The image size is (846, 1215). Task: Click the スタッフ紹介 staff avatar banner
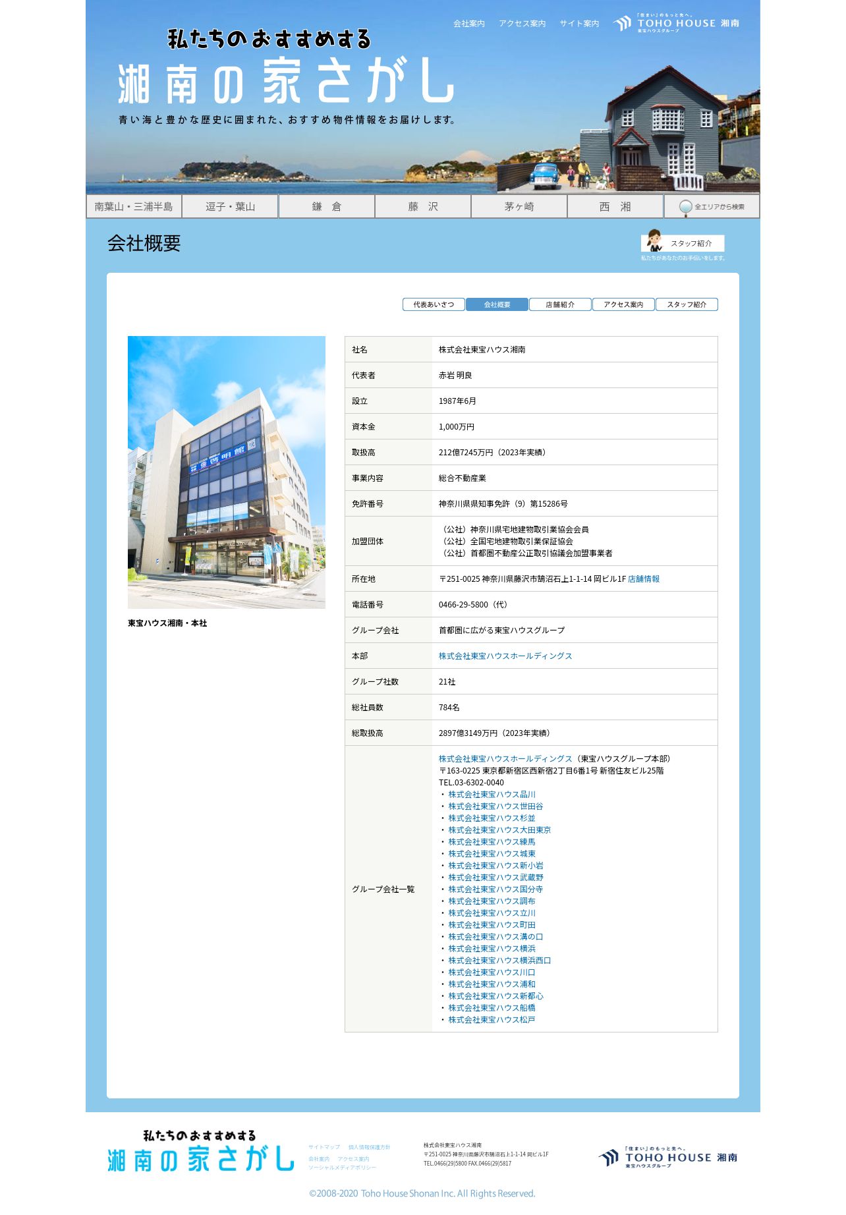683,243
